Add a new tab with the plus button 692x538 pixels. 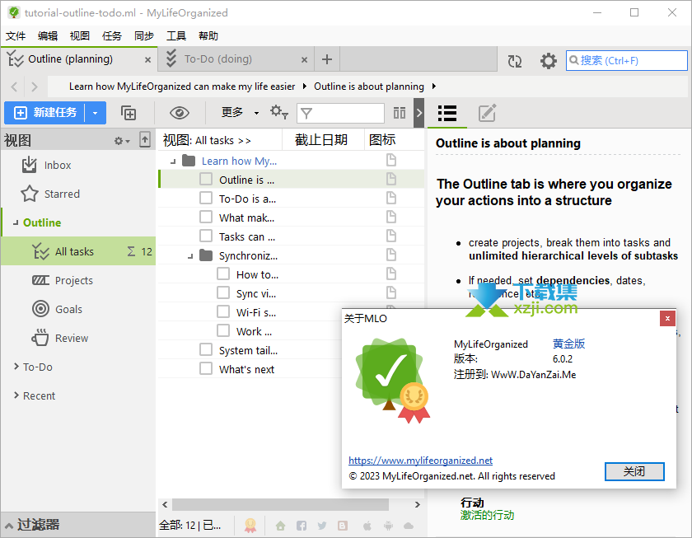(x=327, y=59)
